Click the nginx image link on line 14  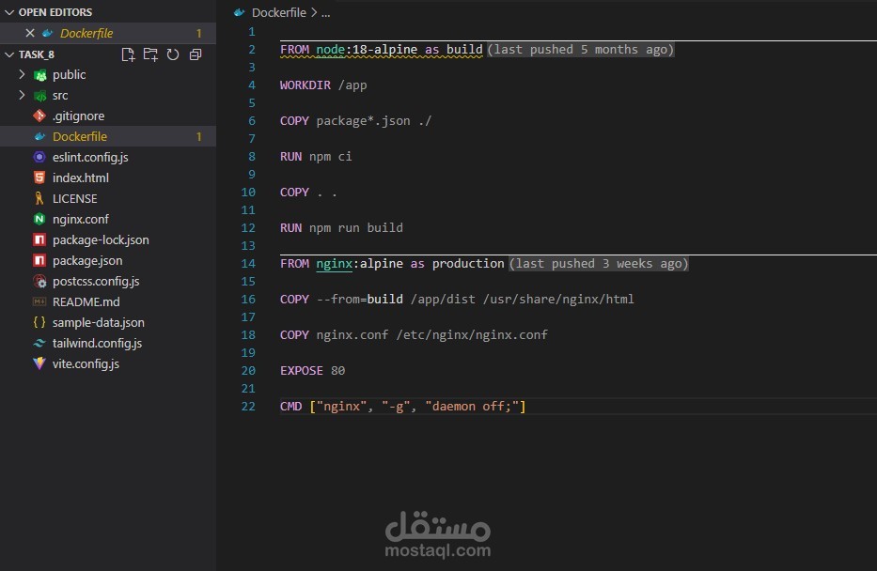[335, 264]
